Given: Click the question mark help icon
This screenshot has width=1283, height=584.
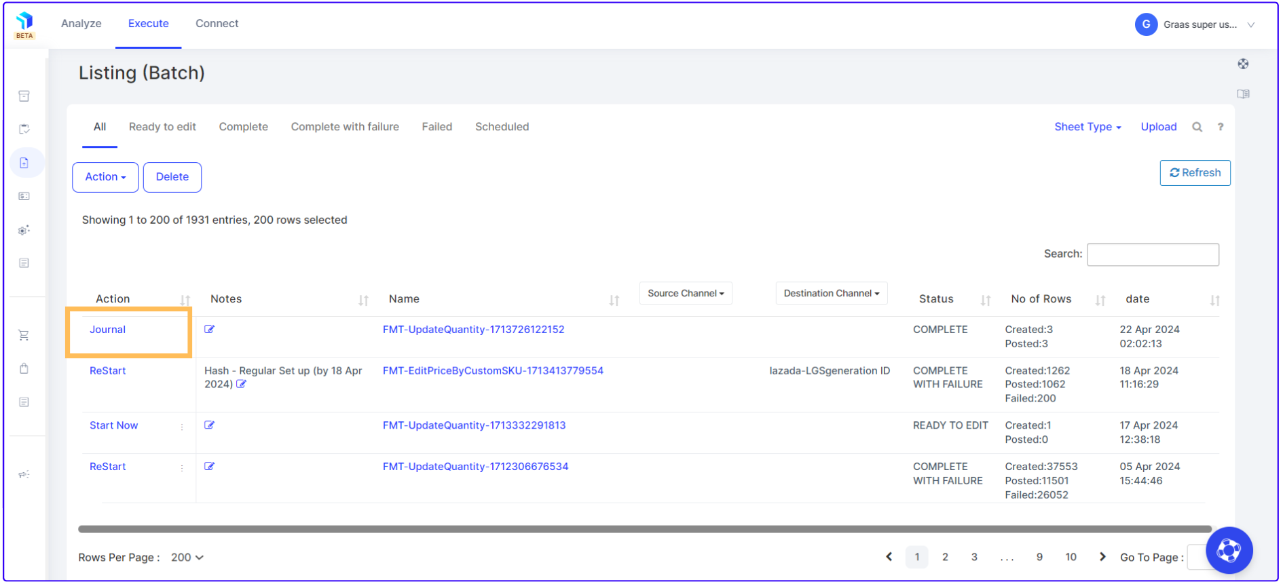Looking at the screenshot, I should (x=1221, y=127).
